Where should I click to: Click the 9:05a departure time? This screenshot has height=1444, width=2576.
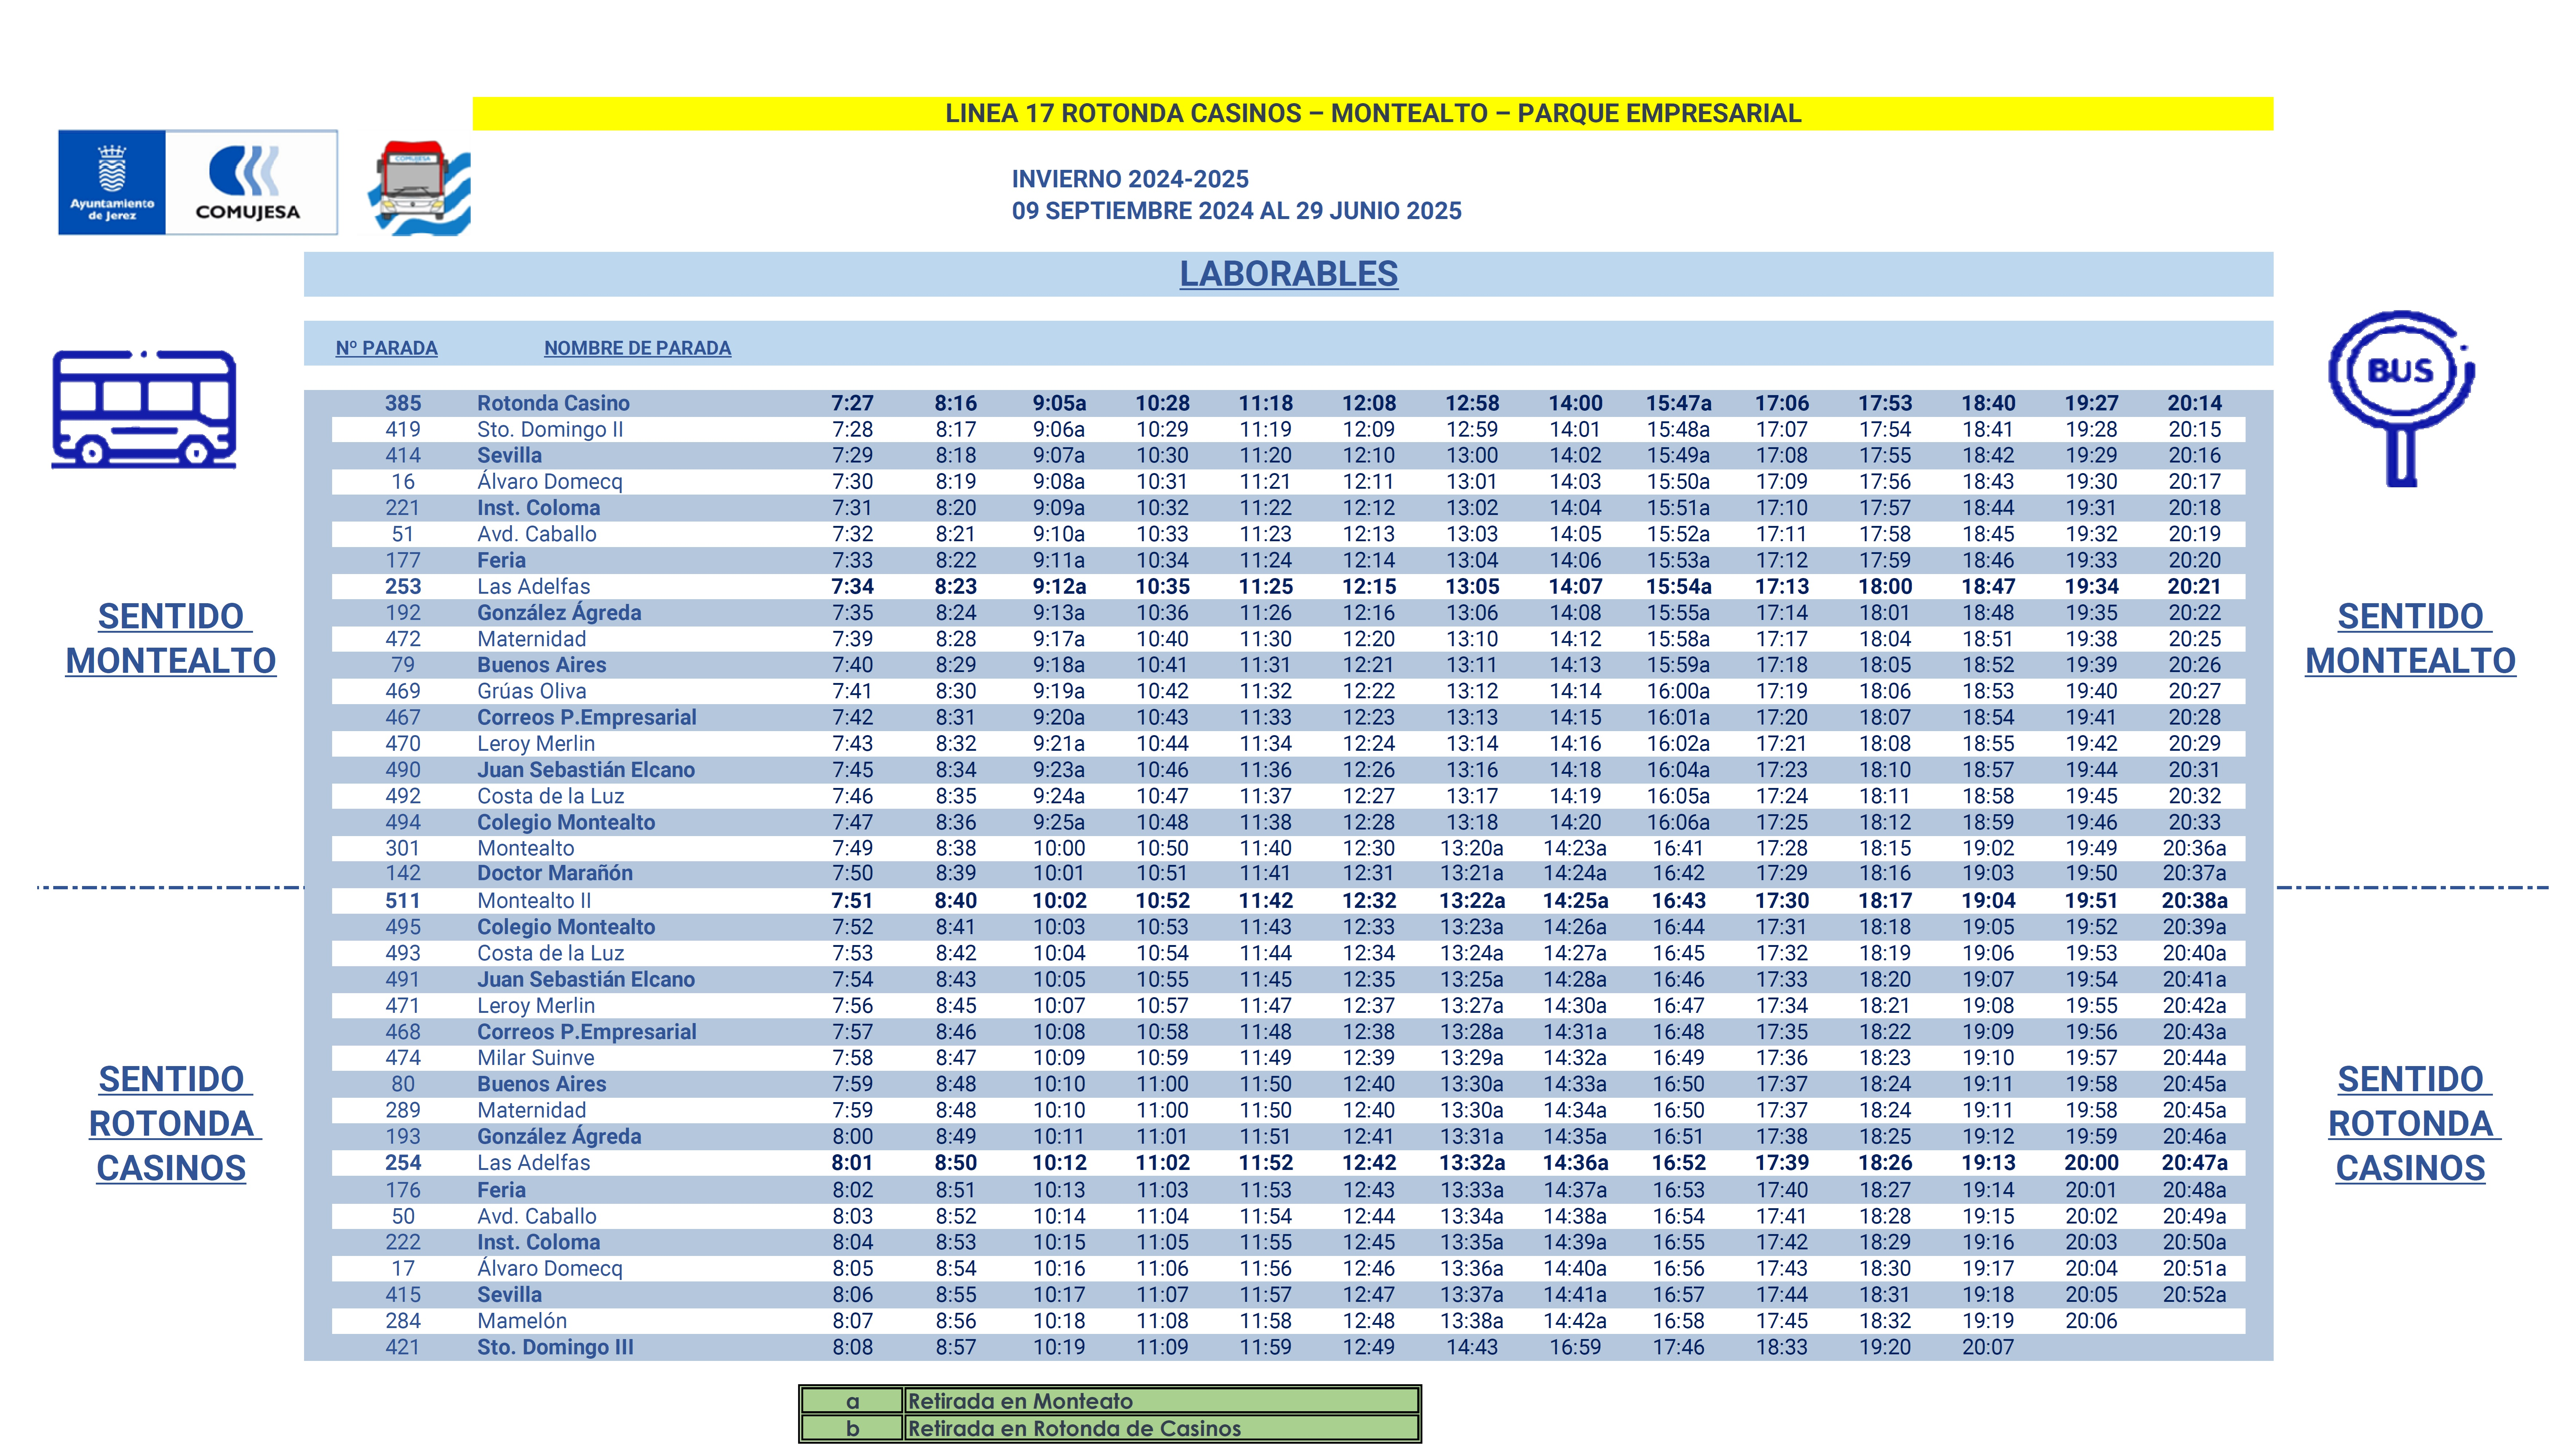(x=1059, y=403)
